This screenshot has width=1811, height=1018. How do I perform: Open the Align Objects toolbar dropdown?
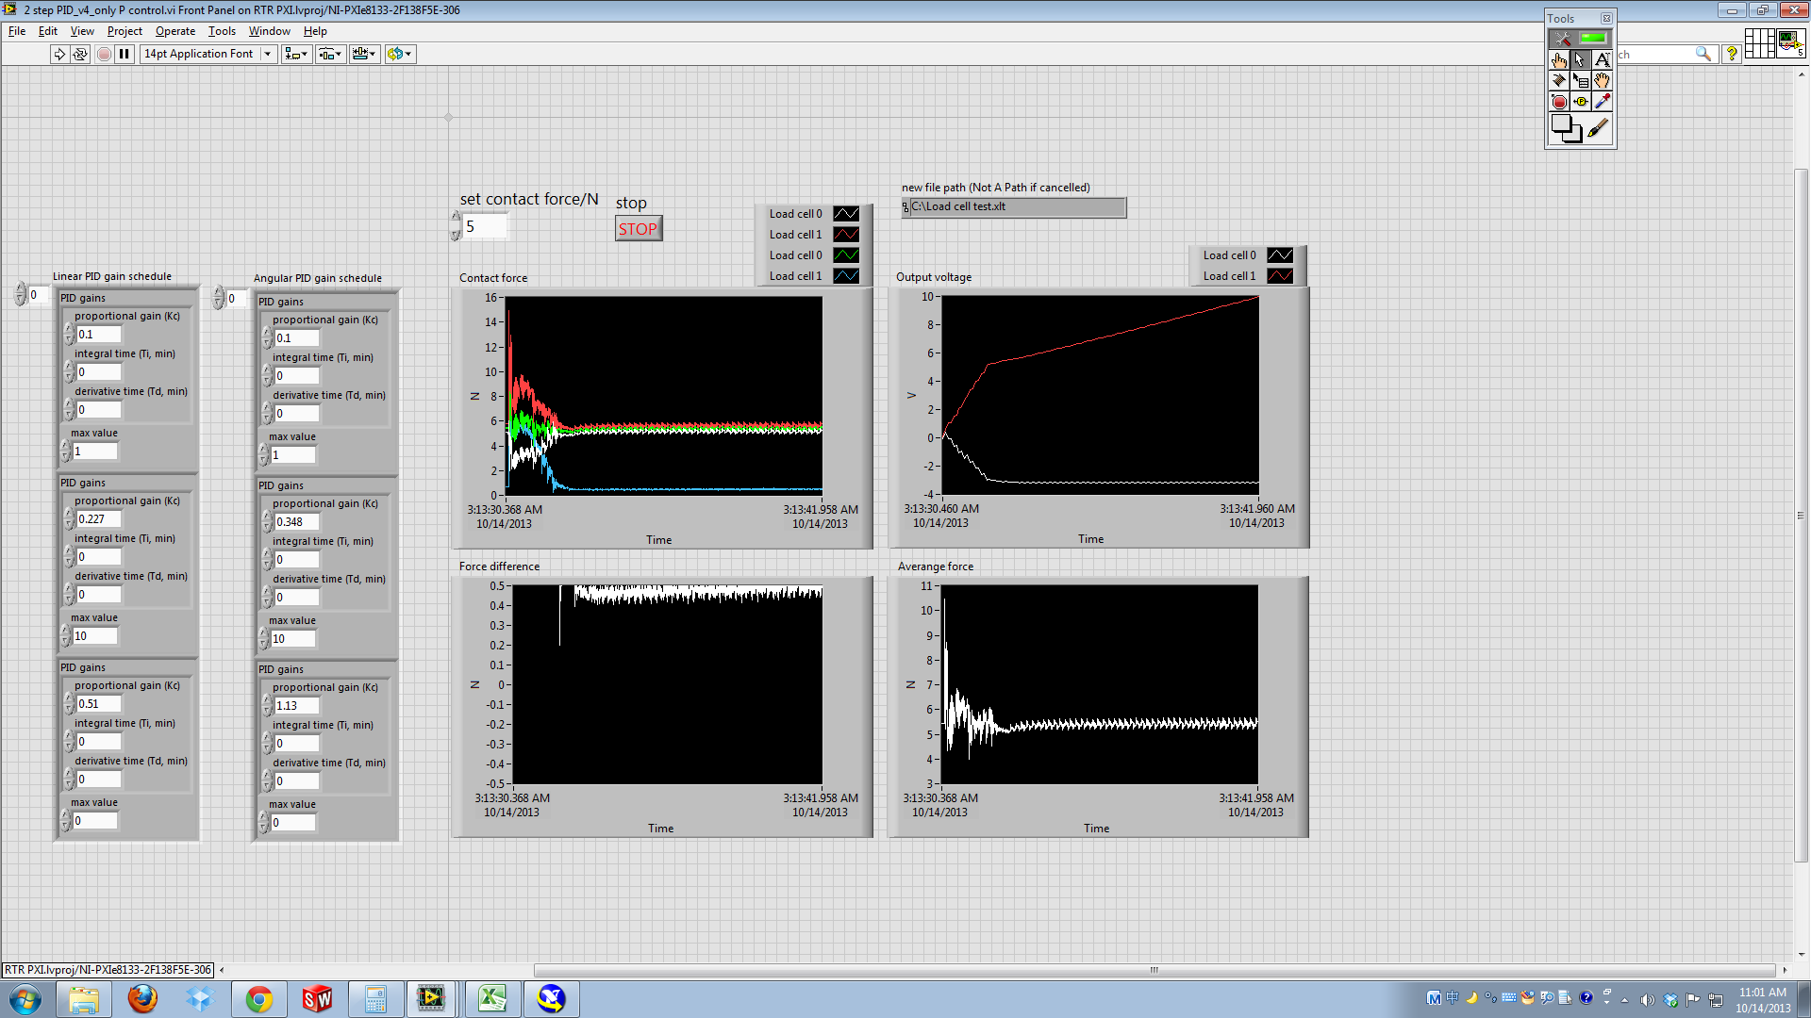296,54
